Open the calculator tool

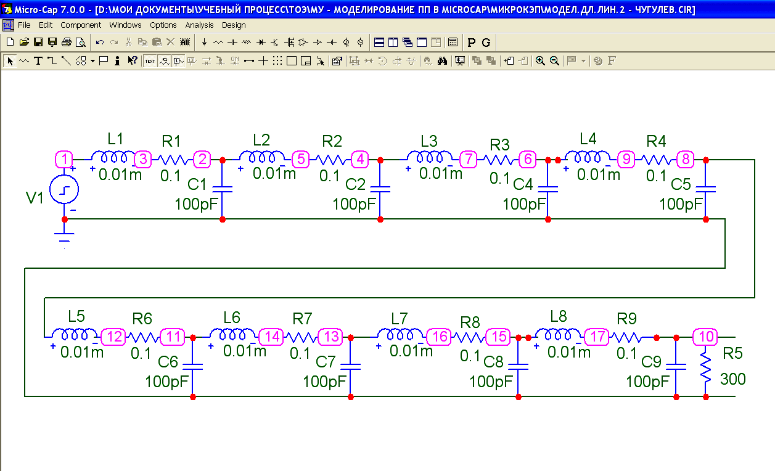click(x=453, y=43)
